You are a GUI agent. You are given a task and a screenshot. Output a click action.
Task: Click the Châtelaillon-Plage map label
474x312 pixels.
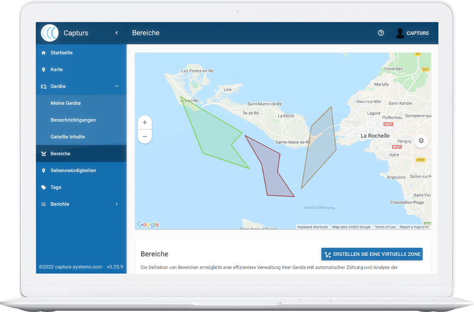(407, 202)
